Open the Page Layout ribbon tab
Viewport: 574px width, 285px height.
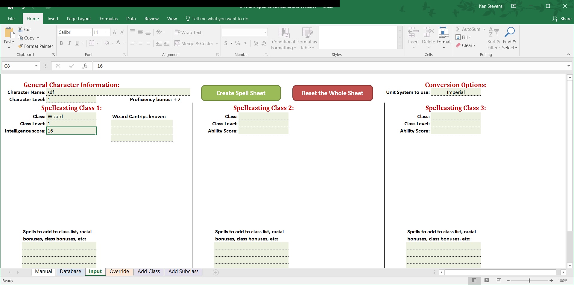pyautogui.click(x=79, y=19)
